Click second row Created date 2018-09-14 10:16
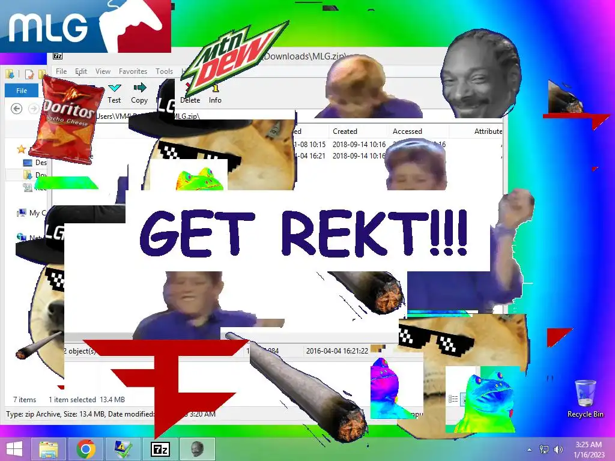 [359, 155]
